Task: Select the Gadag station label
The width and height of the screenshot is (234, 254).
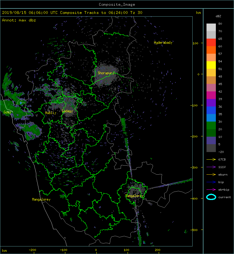Action: 67,111
